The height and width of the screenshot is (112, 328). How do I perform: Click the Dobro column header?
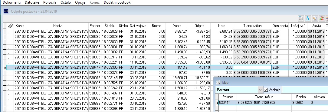pyautogui.click(x=177, y=26)
